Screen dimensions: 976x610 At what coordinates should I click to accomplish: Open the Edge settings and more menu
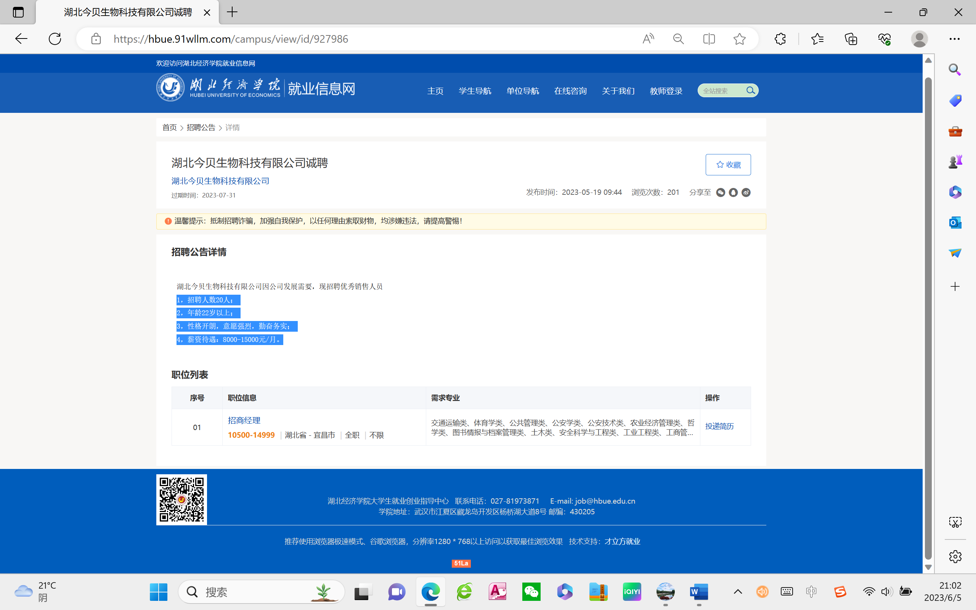[954, 39]
